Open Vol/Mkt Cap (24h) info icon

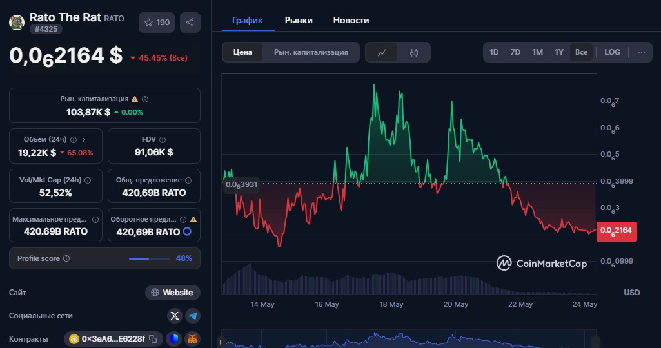coord(88,180)
